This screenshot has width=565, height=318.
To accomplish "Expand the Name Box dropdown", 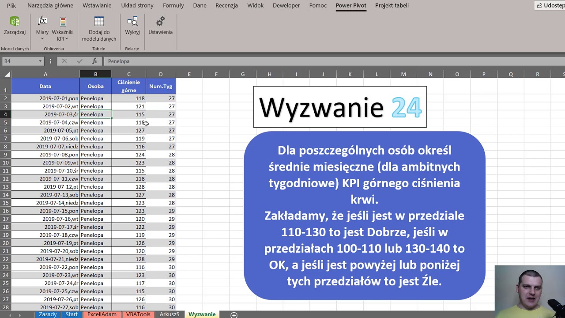I will 40,61.
